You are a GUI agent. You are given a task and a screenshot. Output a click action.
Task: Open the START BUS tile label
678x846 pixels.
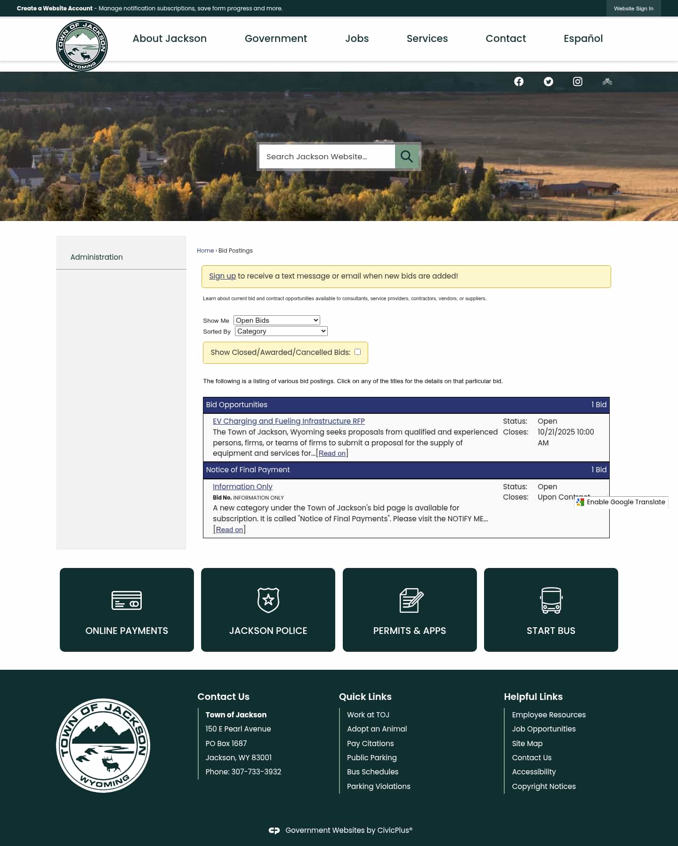click(x=551, y=631)
